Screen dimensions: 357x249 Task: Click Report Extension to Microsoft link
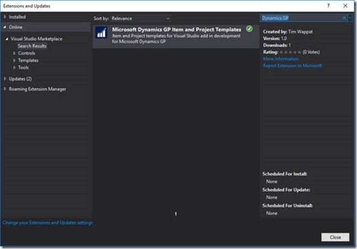click(293, 66)
